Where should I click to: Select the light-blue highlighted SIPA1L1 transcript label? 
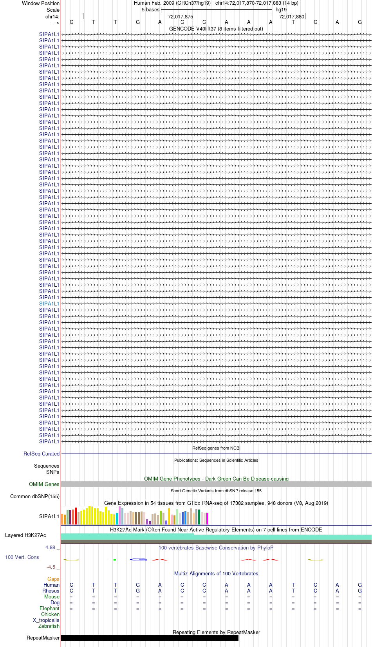49,304
